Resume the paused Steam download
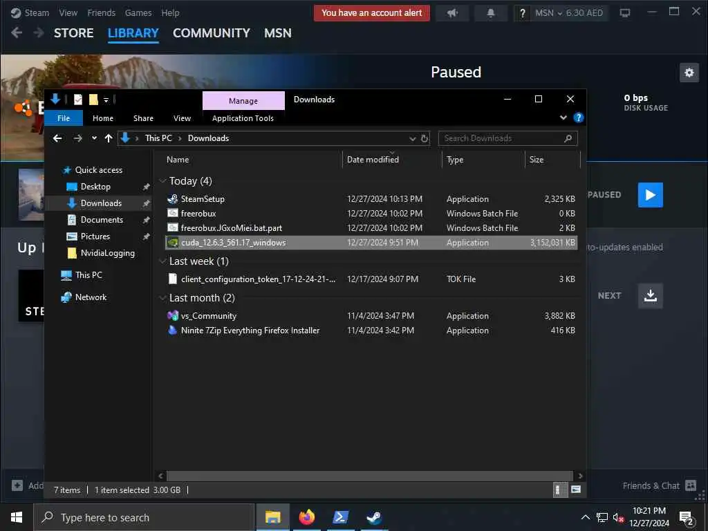Image resolution: width=708 pixels, height=531 pixels. (650, 194)
